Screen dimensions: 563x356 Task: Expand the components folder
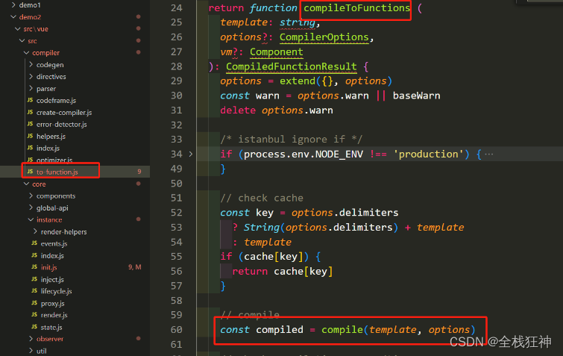point(31,196)
